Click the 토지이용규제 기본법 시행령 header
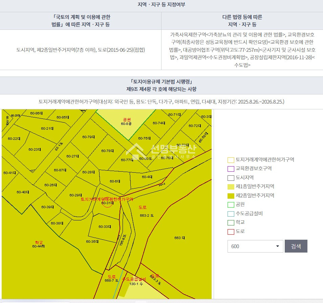Image resolution: width=323 pixels, height=303 pixels. [x=161, y=85]
